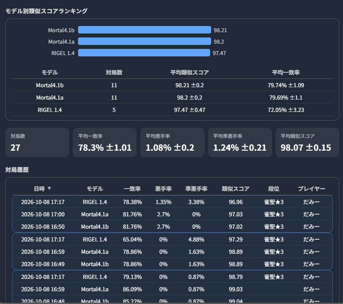Viewport: 343px width, 304px height.
Task: Click the 平均一致率 78.3% summary card
Action: [105, 142]
